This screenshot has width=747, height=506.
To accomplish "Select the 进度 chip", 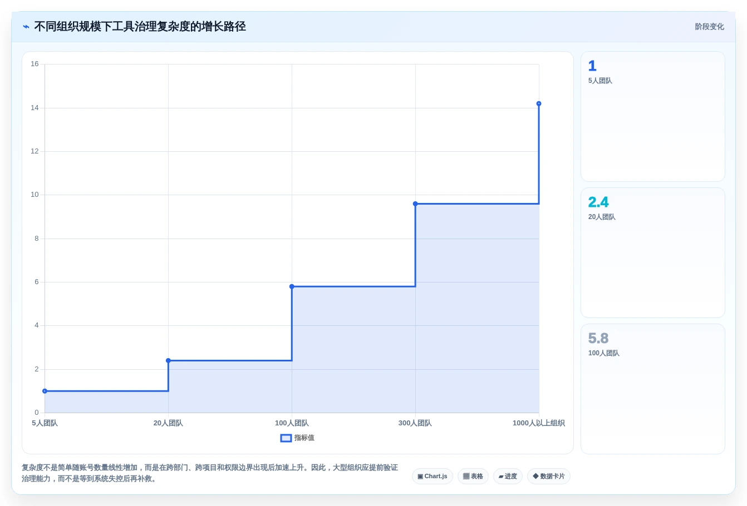I will [x=508, y=477].
